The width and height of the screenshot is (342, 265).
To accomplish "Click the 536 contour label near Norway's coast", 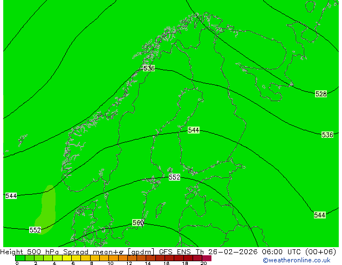I will coord(149,69).
